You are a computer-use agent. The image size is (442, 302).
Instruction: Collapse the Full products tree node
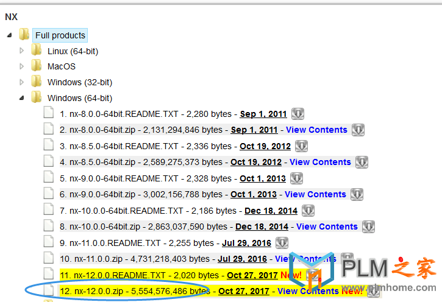[x=10, y=35]
